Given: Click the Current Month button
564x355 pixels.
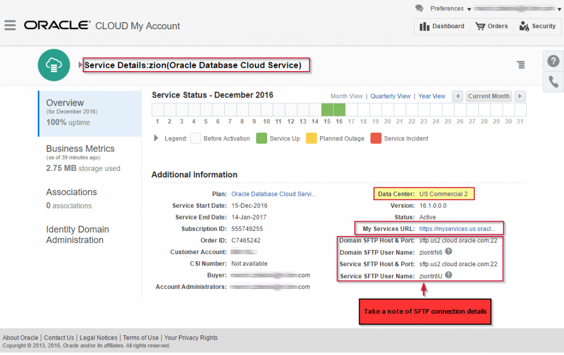Looking at the screenshot, I should coord(488,96).
